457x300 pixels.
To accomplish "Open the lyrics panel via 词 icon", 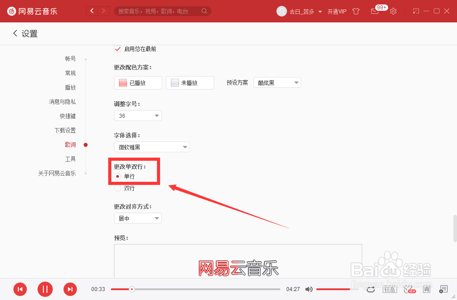I will tap(426, 289).
